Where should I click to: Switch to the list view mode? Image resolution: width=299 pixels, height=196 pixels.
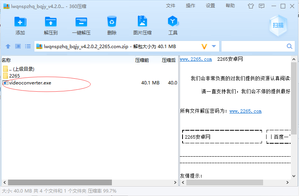coord(28,46)
